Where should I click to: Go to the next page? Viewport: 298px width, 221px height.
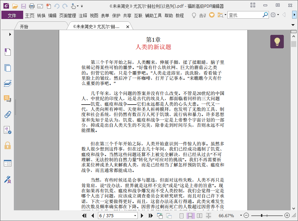142,215
